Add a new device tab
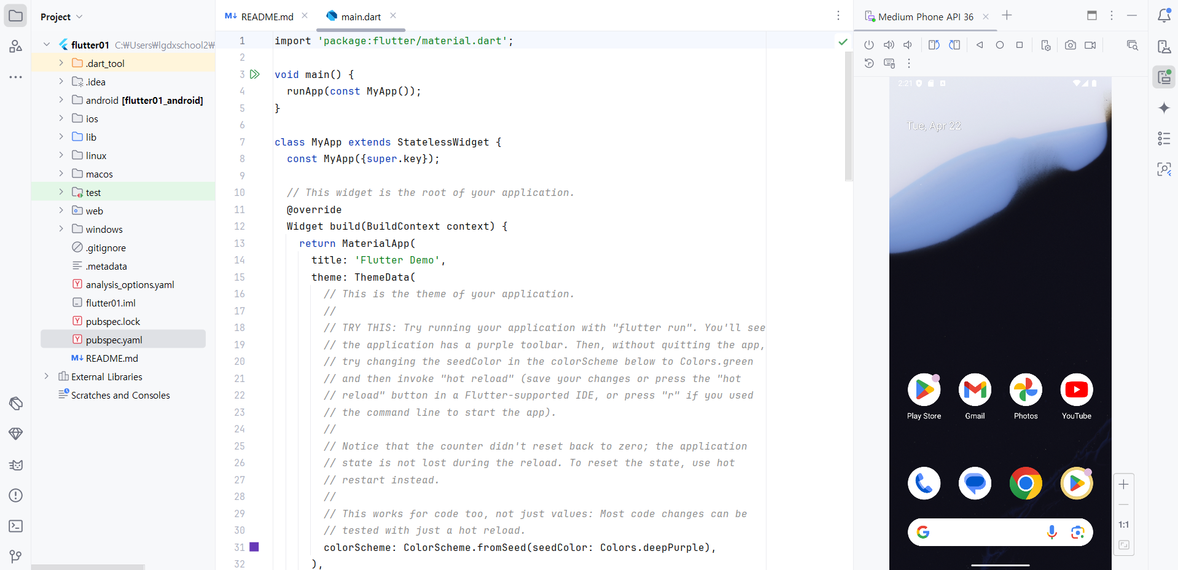 [1007, 15]
